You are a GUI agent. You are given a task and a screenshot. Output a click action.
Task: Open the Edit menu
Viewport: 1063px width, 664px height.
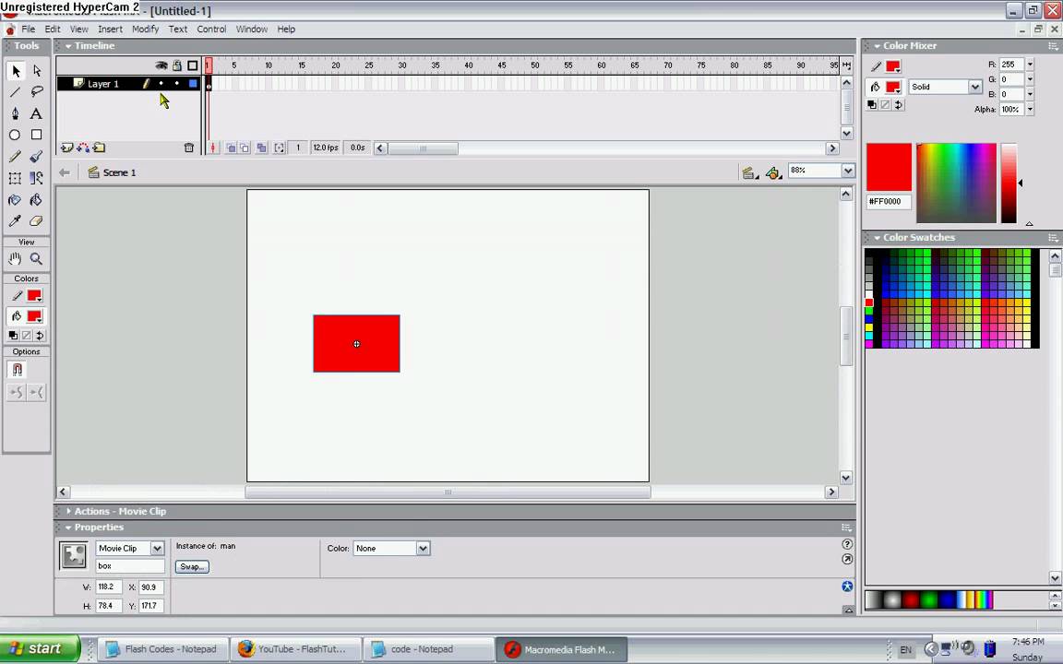point(53,30)
